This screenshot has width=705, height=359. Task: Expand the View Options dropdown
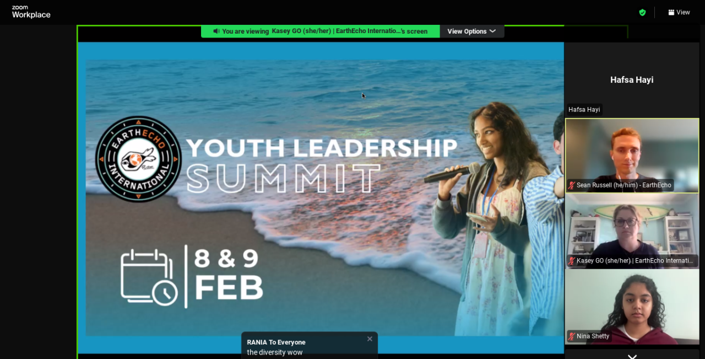coord(471,31)
